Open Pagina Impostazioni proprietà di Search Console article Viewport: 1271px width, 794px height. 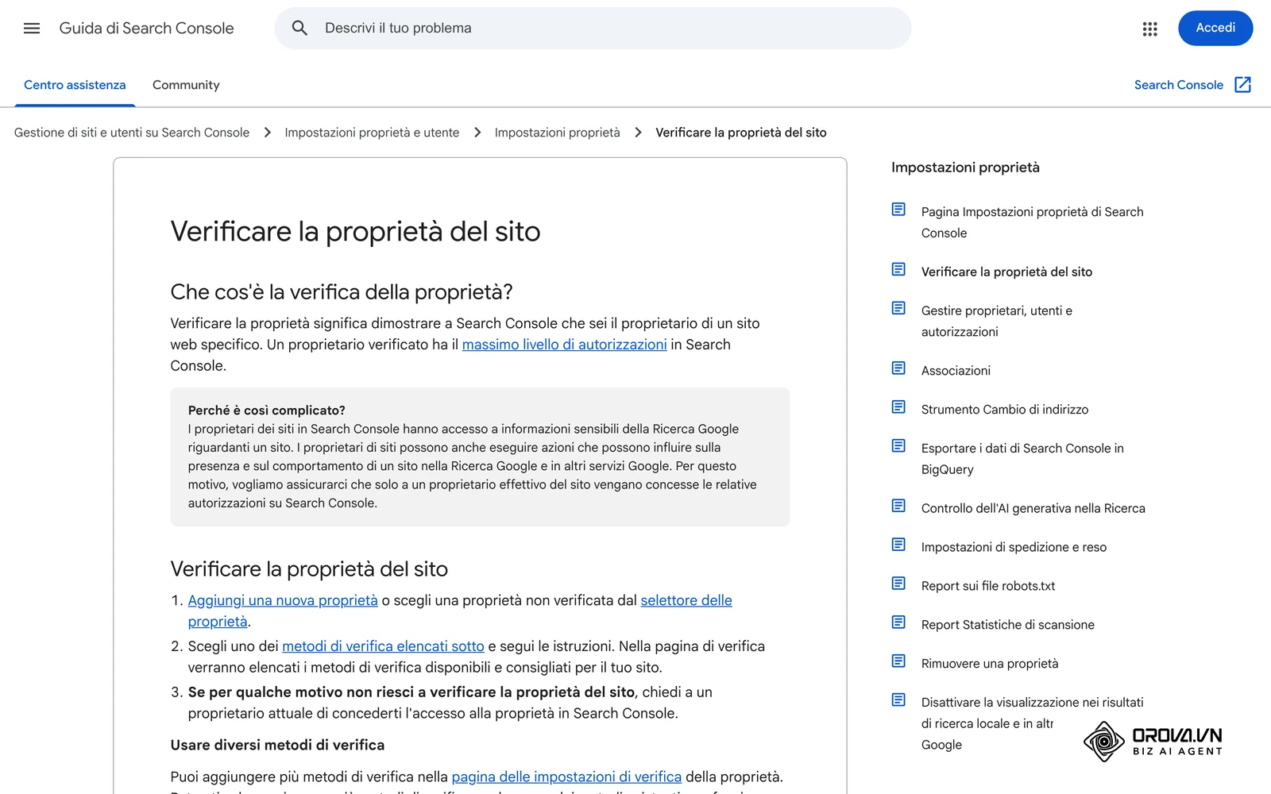coord(1032,222)
